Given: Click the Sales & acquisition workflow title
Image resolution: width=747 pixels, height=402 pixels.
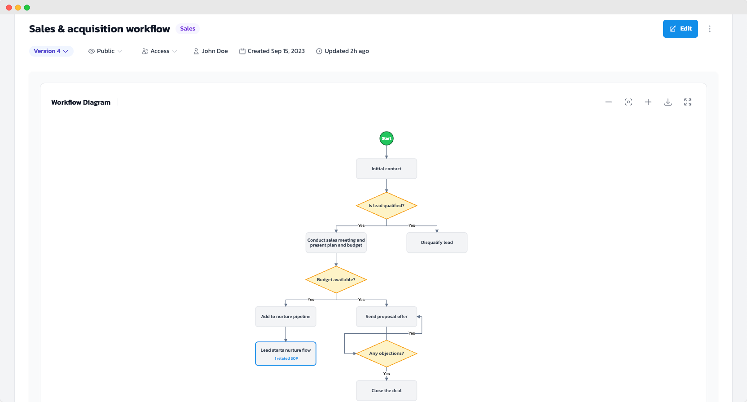Looking at the screenshot, I should [x=100, y=29].
